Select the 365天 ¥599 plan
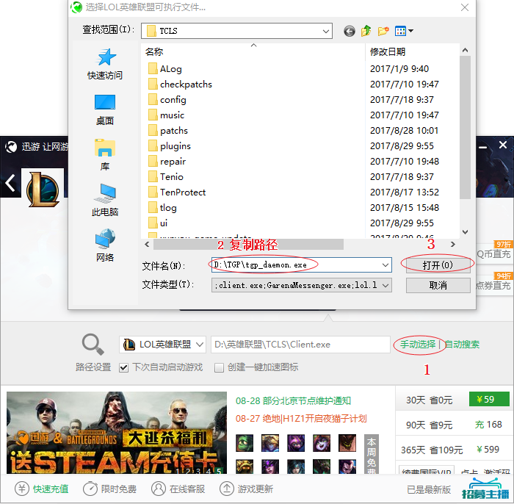 click(454, 449)
